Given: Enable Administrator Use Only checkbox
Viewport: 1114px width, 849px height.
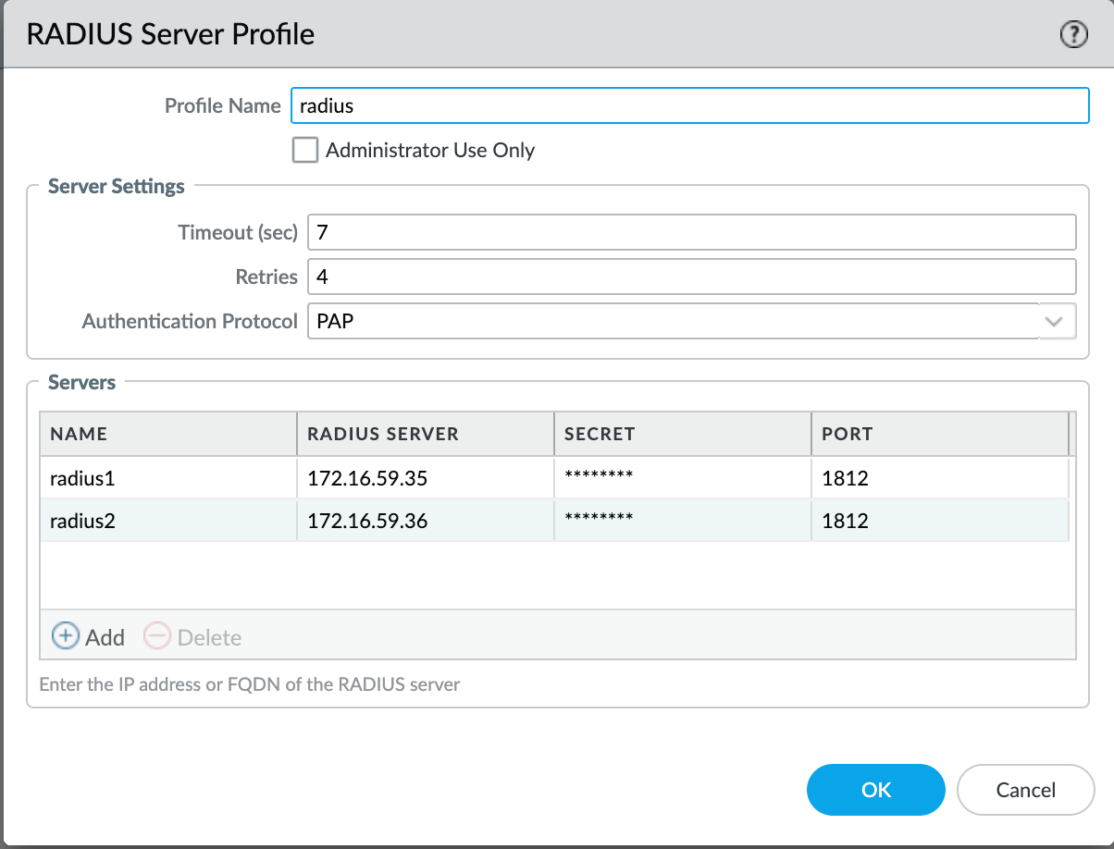Looking at the screenshot, I should click(x=305, y=150).
